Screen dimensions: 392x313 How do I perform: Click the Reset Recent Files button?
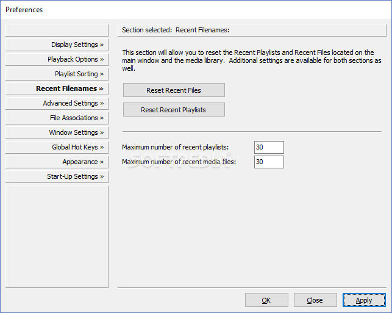pyautogui.click(x=174, y=90)
